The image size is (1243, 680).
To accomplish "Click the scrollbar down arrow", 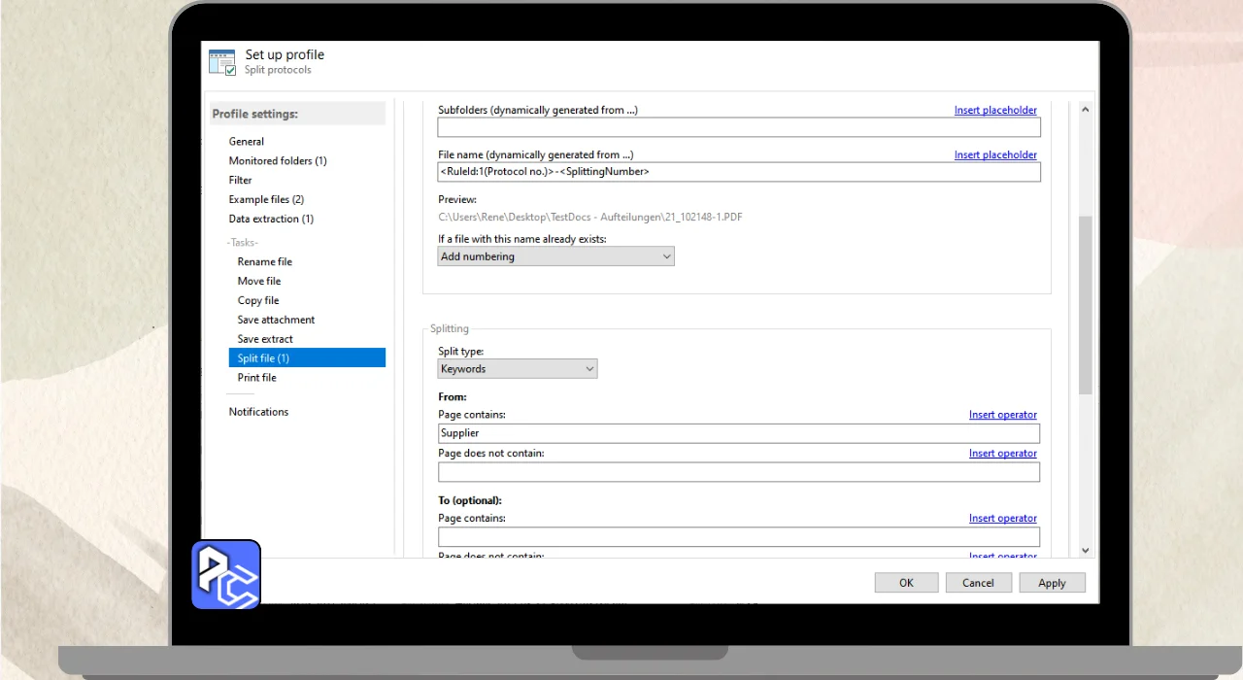I will coord(1085,550).
